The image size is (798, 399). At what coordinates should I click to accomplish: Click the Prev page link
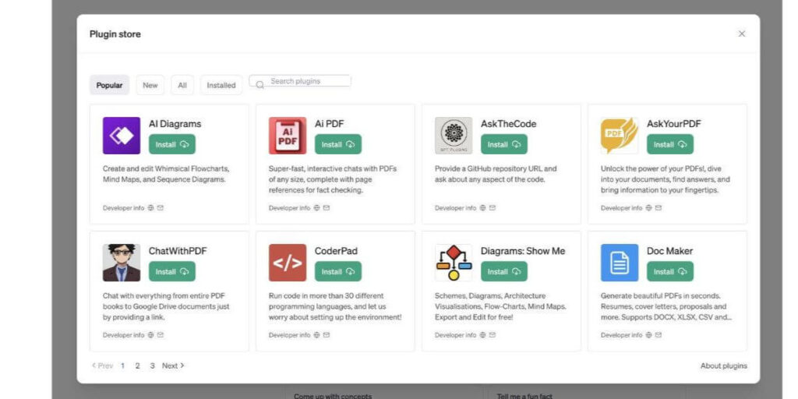[102, 365]
